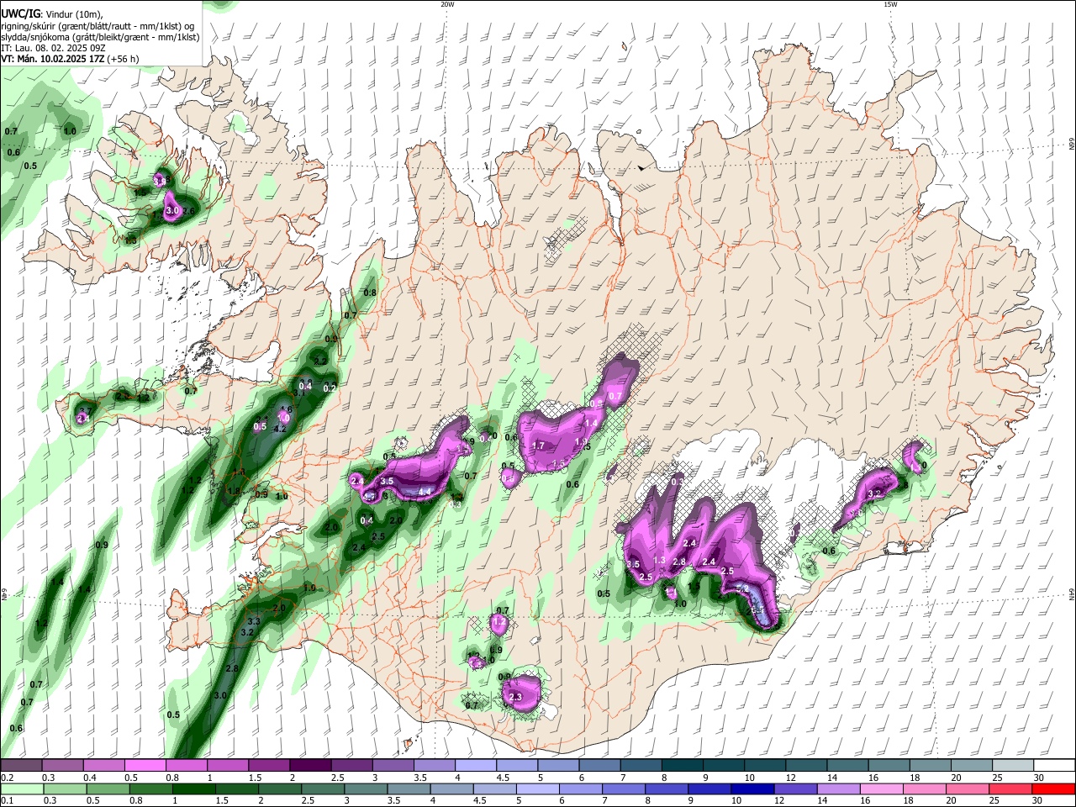The image size is (1076, 807).
Task: Click the '4.4' precipitation value on the map
Action: [x=425, y=491]
